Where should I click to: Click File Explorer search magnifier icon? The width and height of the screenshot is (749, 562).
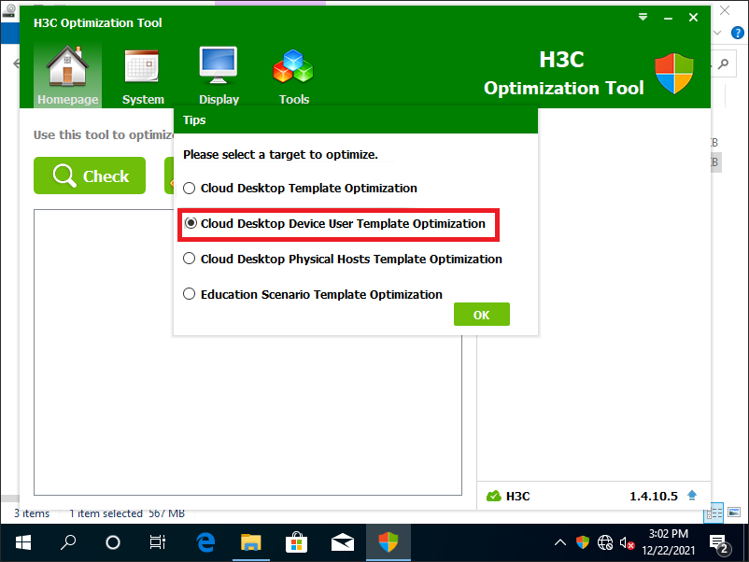coord(724,63)
